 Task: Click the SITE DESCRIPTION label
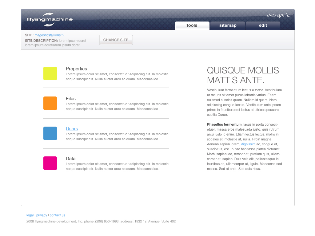42,41
